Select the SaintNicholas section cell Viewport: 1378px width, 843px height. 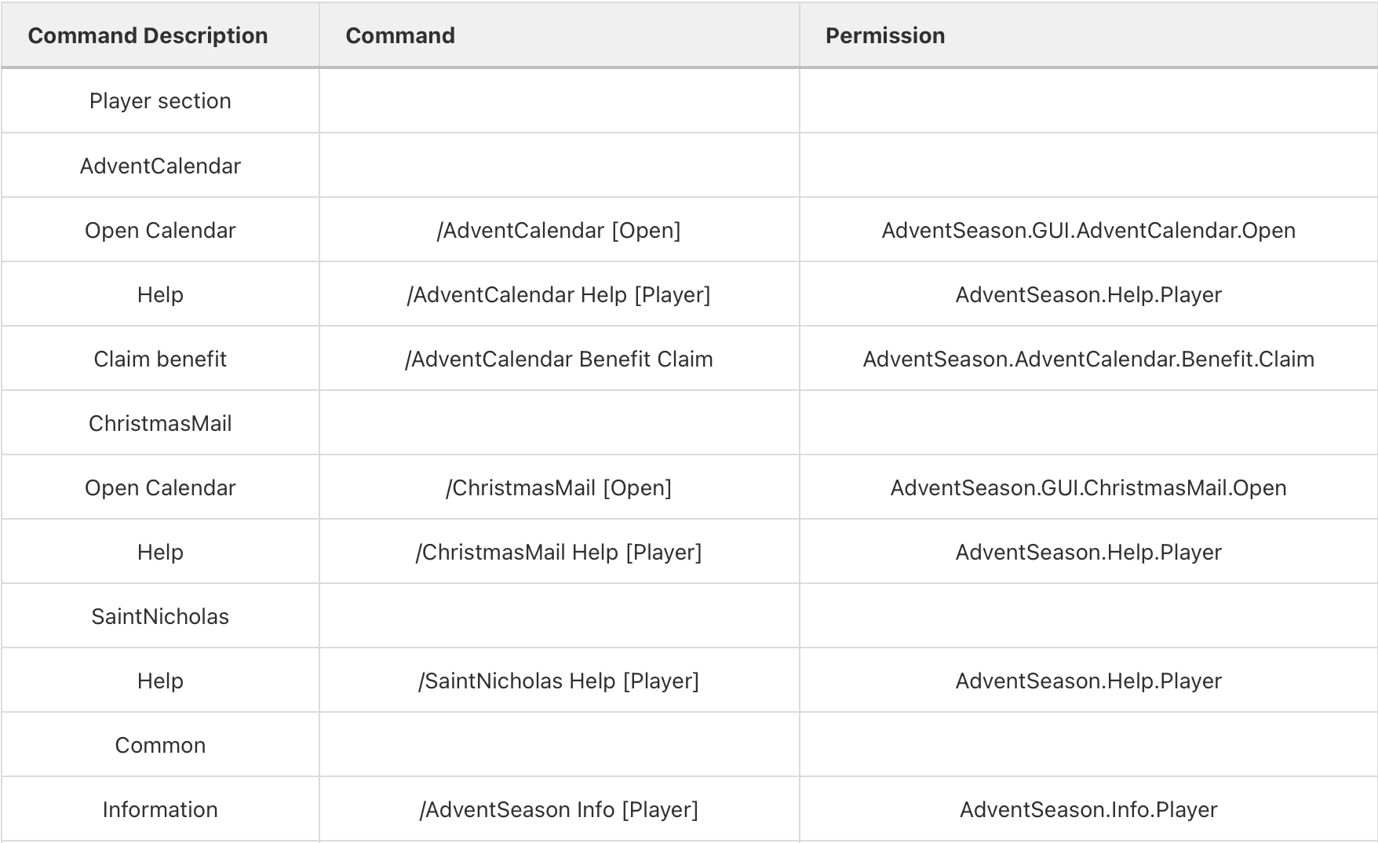point(160,616)
